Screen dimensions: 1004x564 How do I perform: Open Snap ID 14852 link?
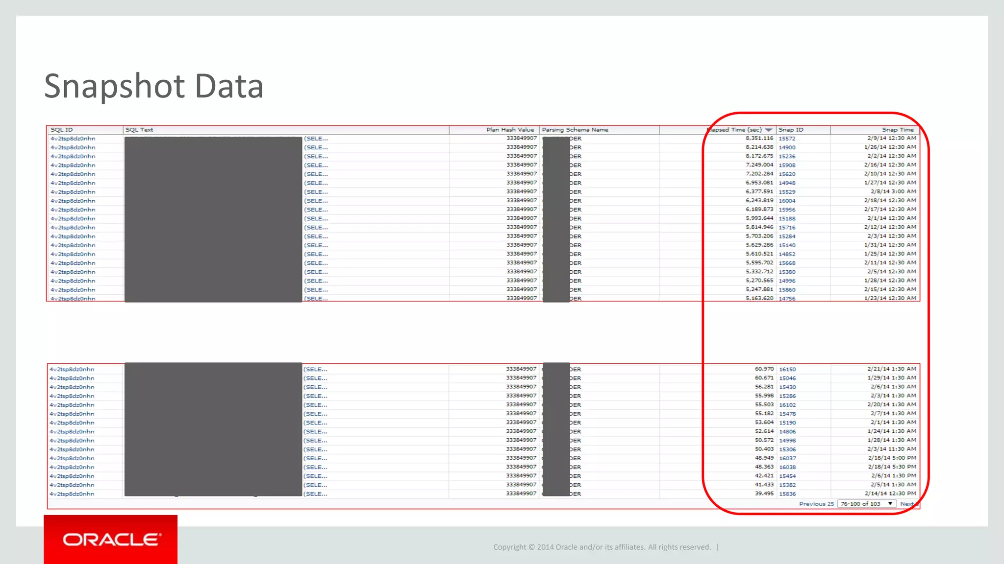point(787,254)
